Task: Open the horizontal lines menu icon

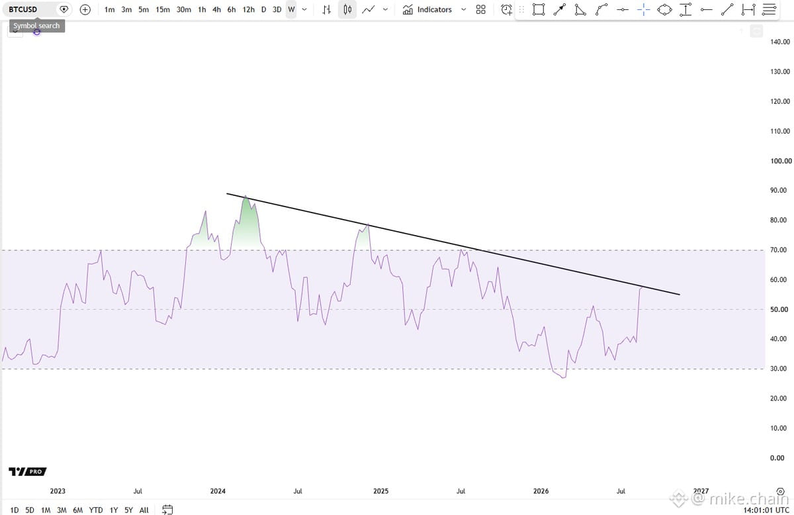Action: (x=769, y=10)
